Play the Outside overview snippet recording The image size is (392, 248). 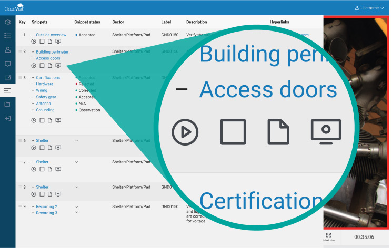34,41
